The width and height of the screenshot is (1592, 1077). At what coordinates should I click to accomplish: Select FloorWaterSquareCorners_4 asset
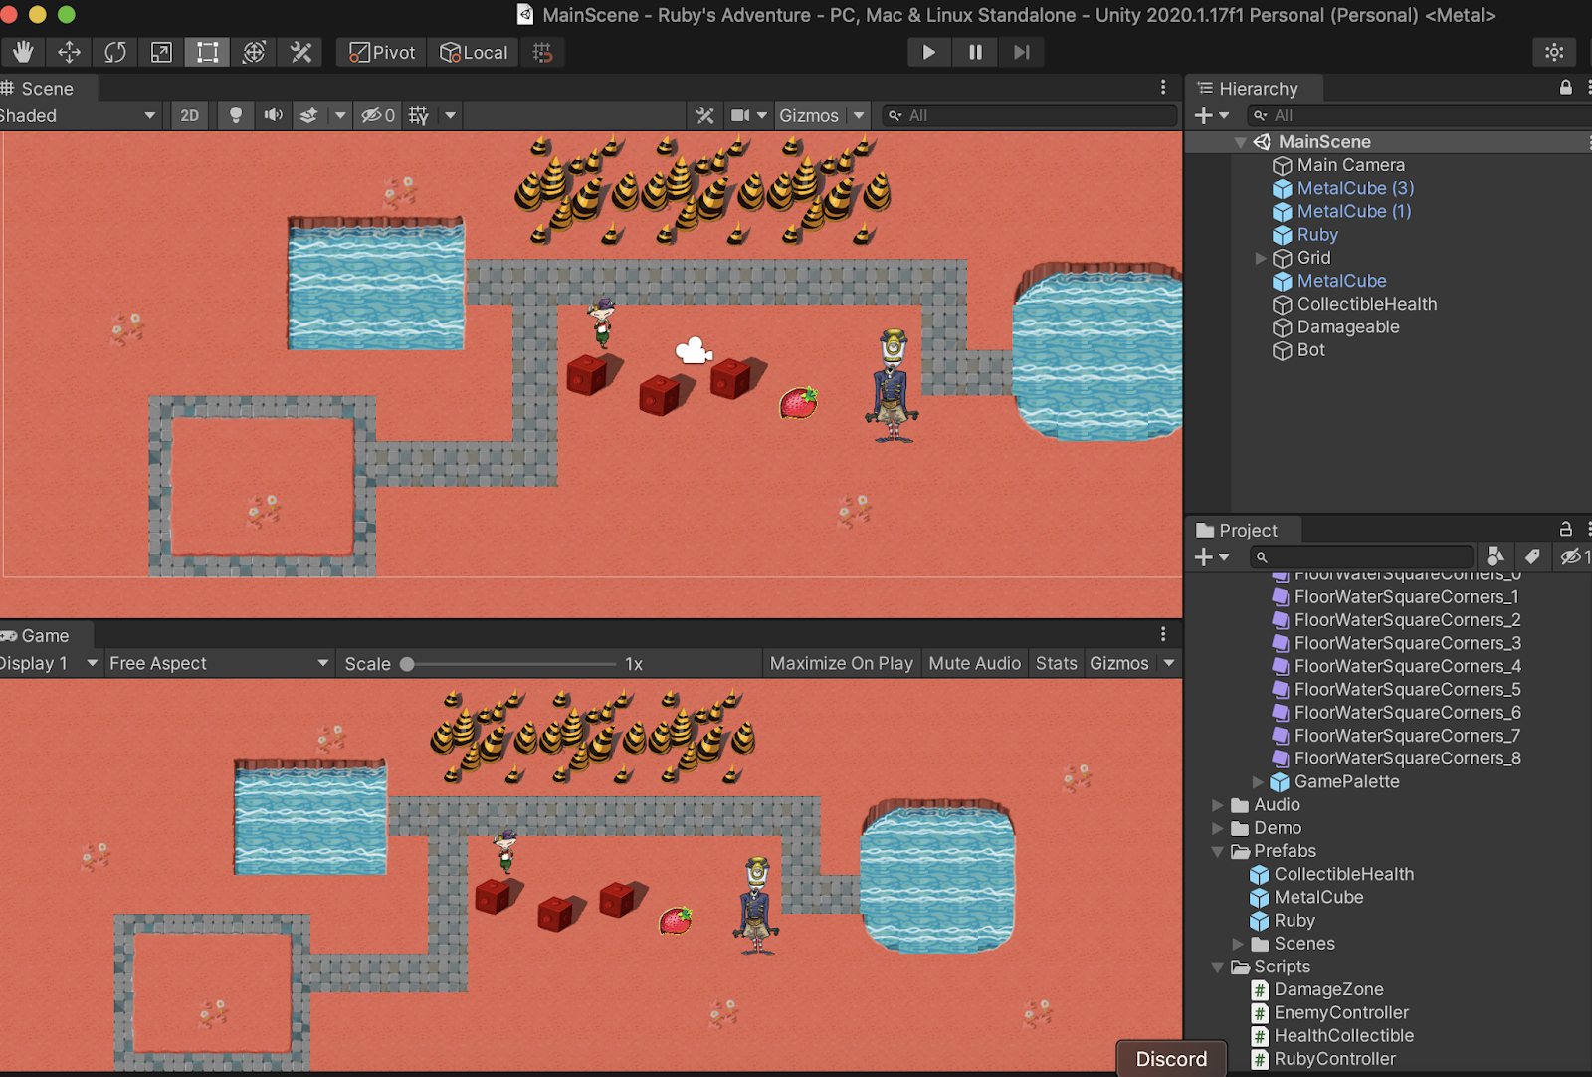click(1407, 666)
